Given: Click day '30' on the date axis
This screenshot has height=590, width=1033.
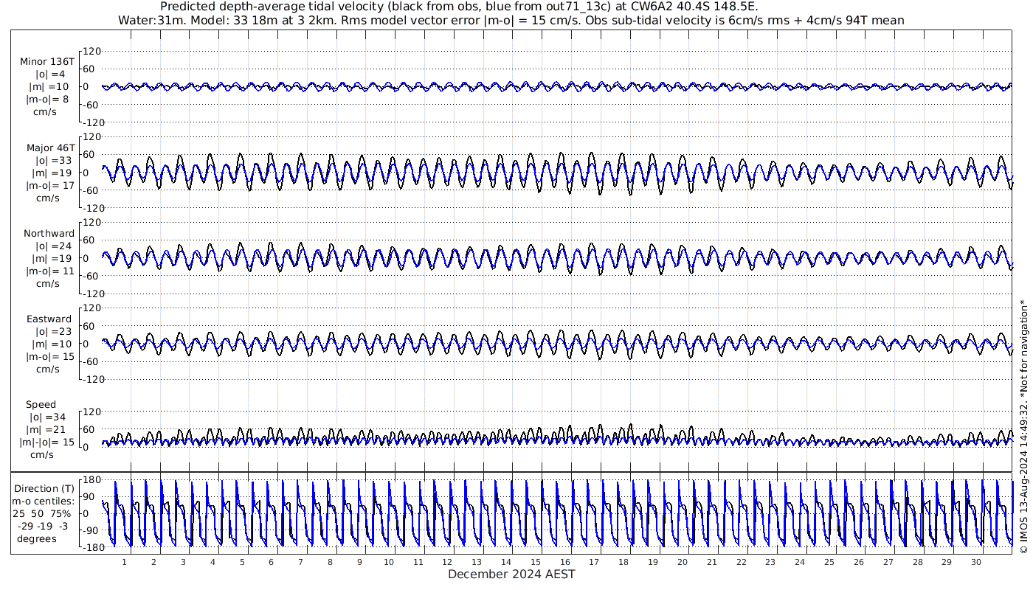Looking at the screenshot, I should [x=976, y=562].
